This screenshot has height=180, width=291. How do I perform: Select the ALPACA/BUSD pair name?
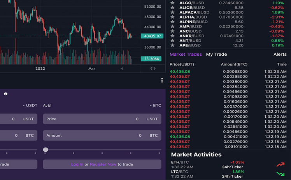tap(194, 12)
